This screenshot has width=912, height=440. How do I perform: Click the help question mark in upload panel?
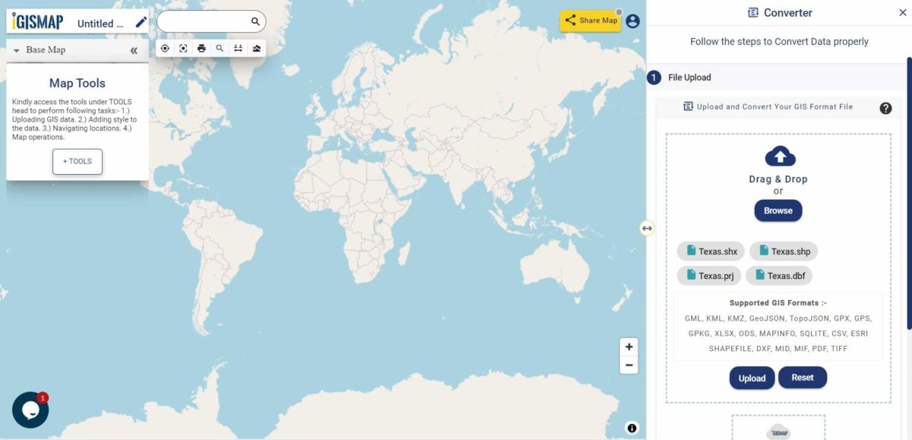885,107
